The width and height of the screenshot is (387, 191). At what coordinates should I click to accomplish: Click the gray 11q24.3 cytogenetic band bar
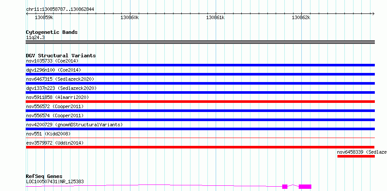pos(200,42)
